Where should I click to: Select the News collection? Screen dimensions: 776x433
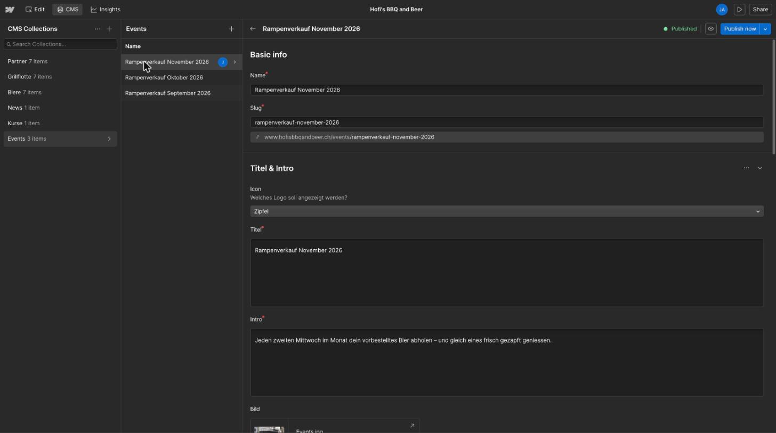point(60,108)
